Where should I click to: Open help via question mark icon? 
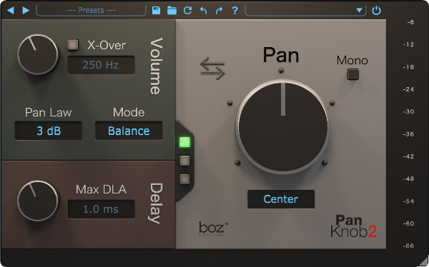pos(235,11)
